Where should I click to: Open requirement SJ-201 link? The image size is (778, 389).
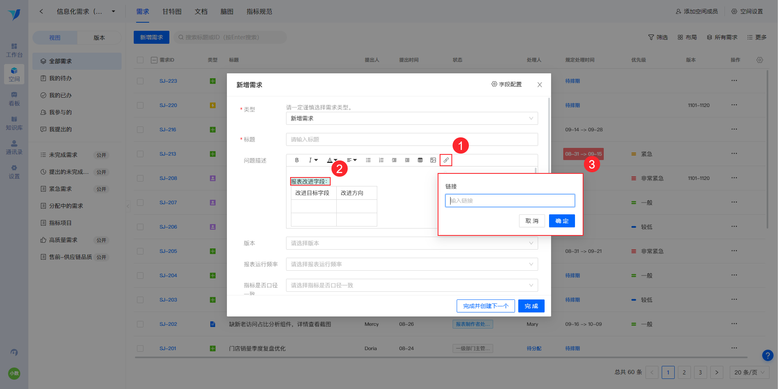168,348
